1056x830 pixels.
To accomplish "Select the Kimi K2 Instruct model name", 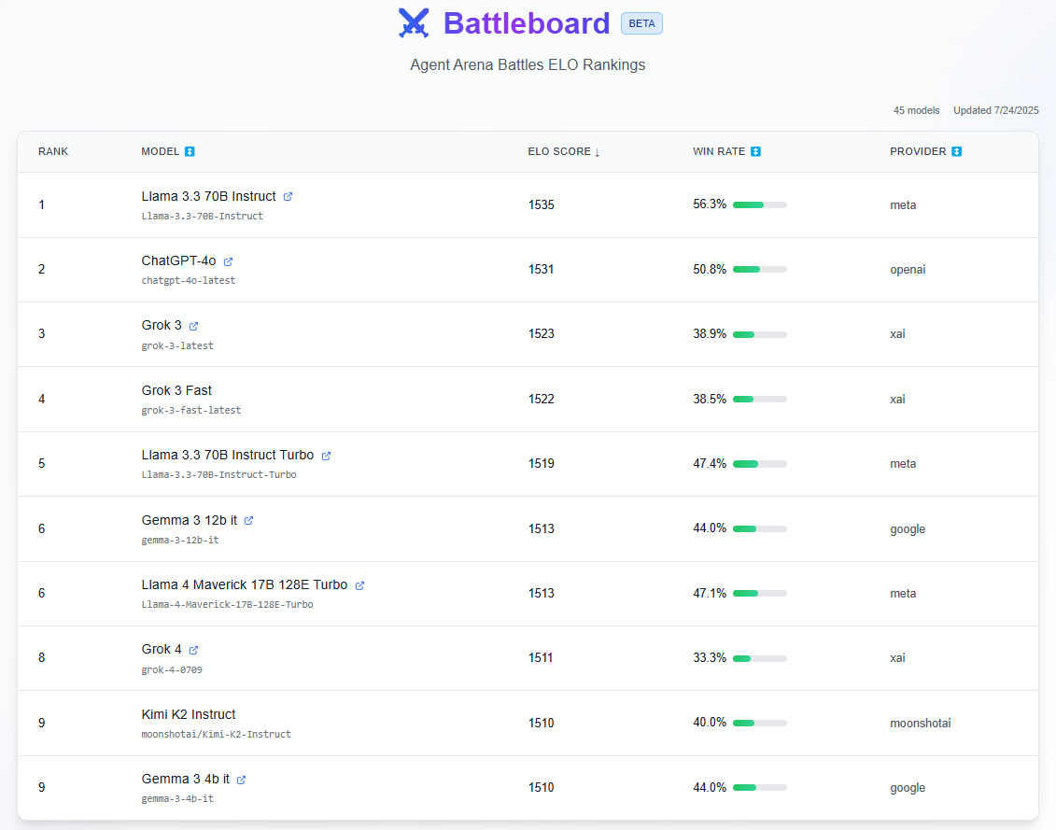I will click(x=189, y=714).
